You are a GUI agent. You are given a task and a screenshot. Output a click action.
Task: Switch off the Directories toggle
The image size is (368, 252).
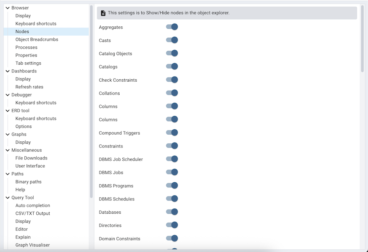172,225
